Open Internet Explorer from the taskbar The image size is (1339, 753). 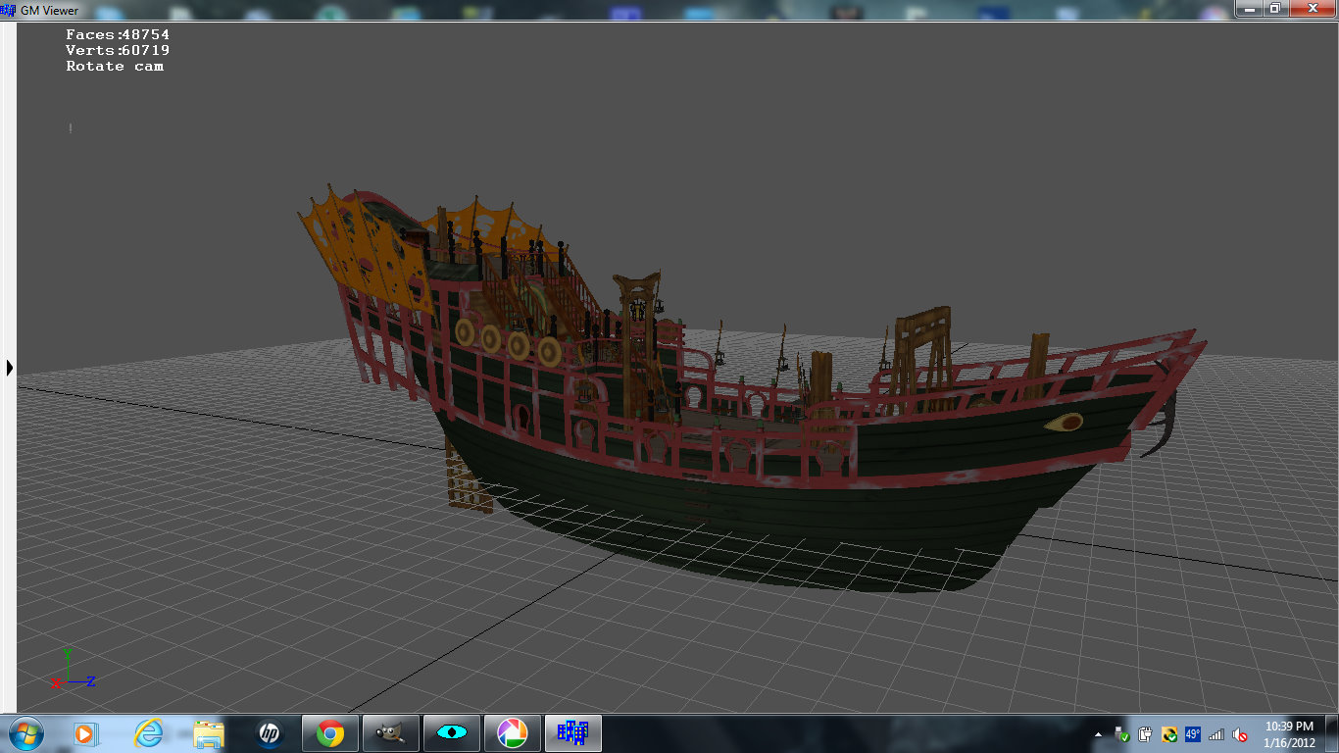tap(148, 732)
